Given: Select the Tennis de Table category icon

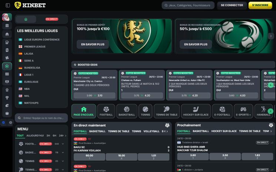Looking at the screenshot, I should point(166,111).
